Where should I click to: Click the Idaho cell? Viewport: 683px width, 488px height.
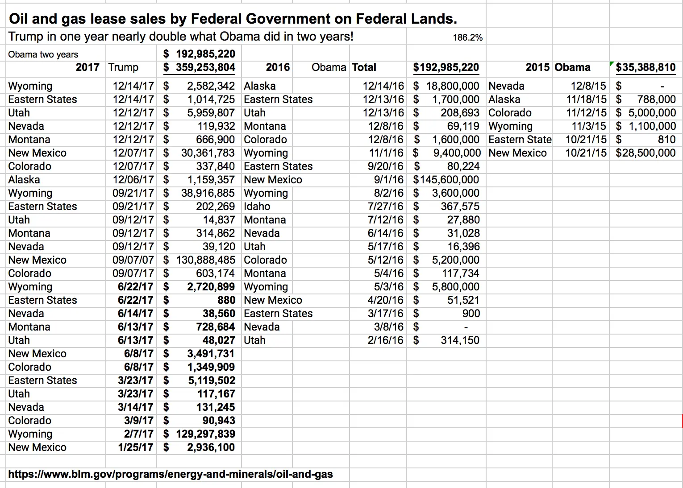tap(257, 207)
